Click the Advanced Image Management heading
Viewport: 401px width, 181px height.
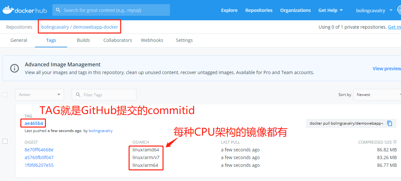pyautogui.click(x=63, y=64)
